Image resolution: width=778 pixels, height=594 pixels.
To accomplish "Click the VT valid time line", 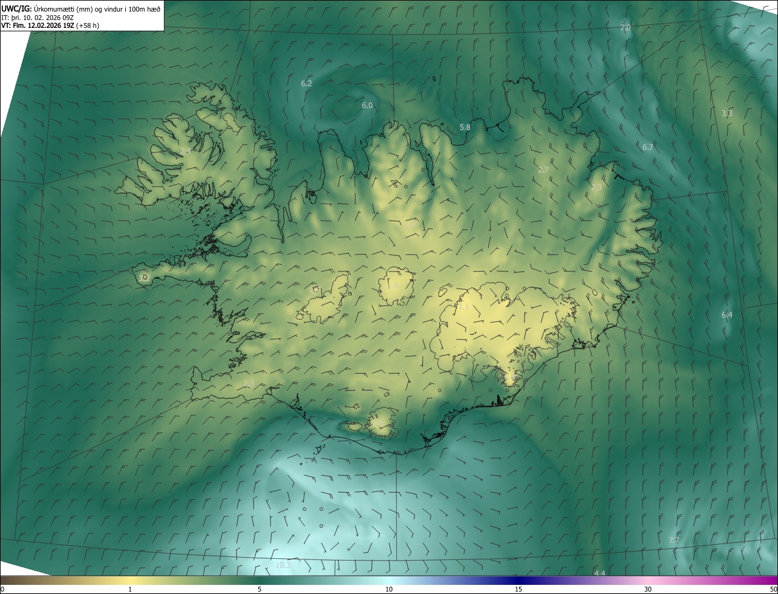I will (50, 26).
